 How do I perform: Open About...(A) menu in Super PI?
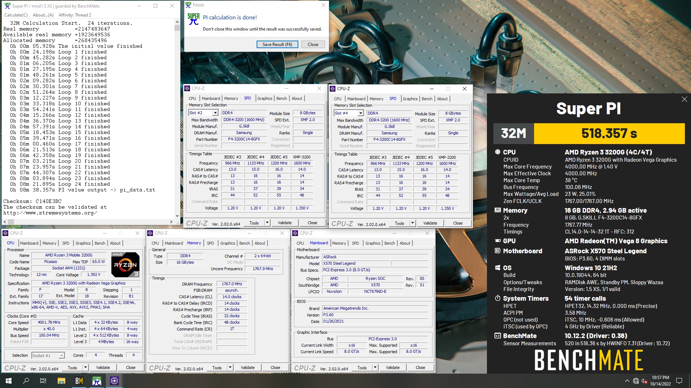(43, 15)
